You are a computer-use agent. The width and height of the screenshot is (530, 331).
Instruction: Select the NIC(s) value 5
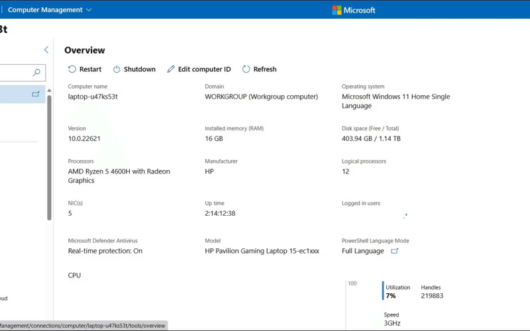[x=70, y=213]
